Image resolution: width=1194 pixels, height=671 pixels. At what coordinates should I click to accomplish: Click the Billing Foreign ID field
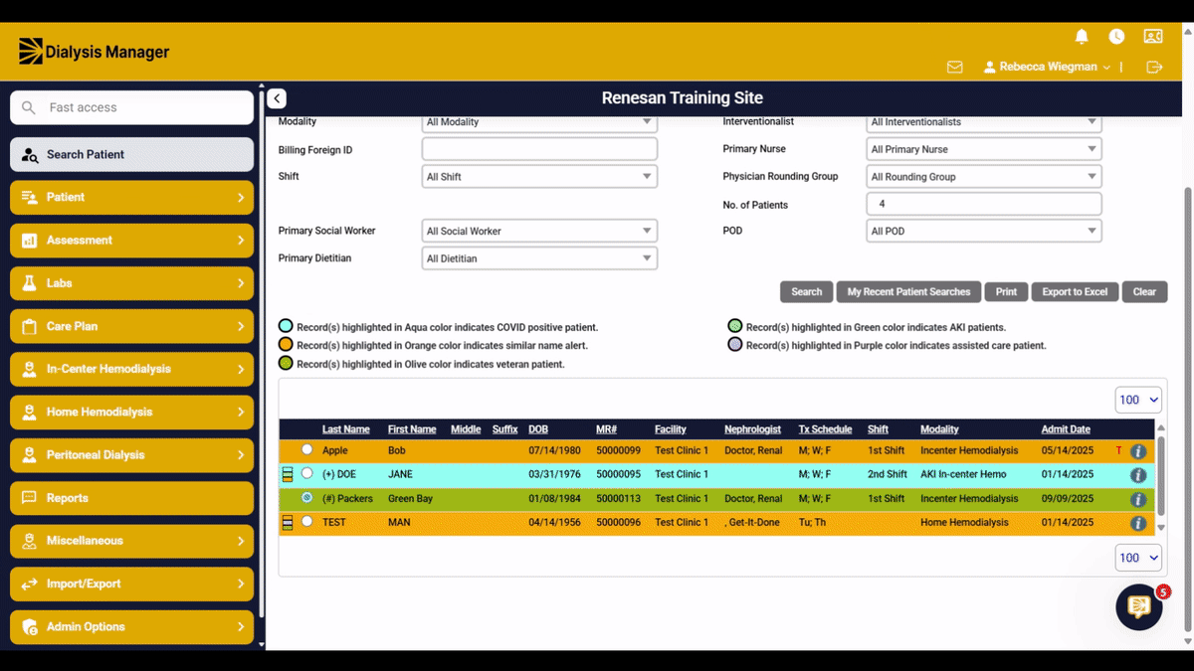[x=539, y=149]
